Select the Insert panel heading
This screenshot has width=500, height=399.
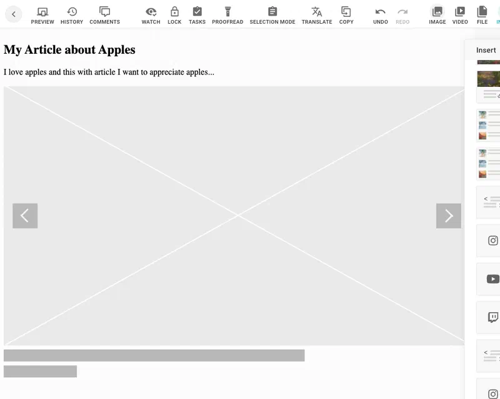tap(486, 50)
